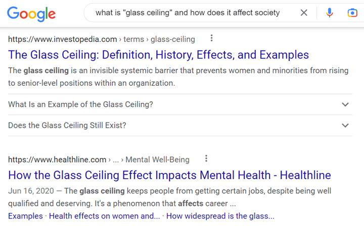Click chevron beside 'What Is an Example' question
This screenshot has height=229, width=364.
pos(345,104)
